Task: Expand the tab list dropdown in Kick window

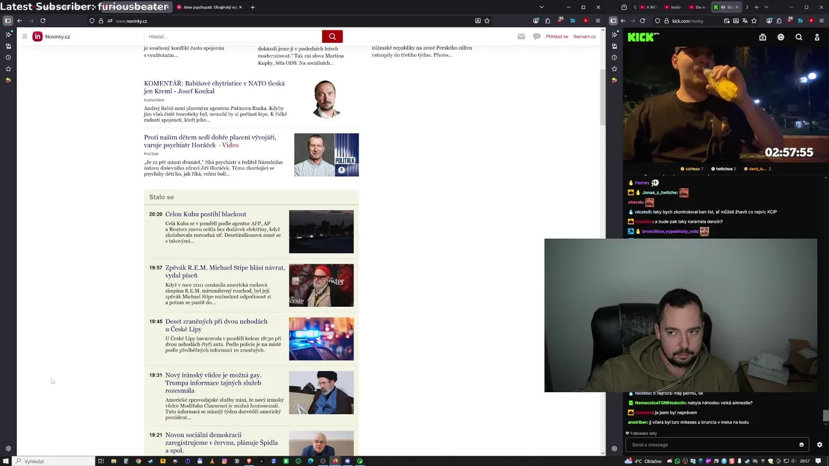Action: pyautogui.click(x=766, y=7)
